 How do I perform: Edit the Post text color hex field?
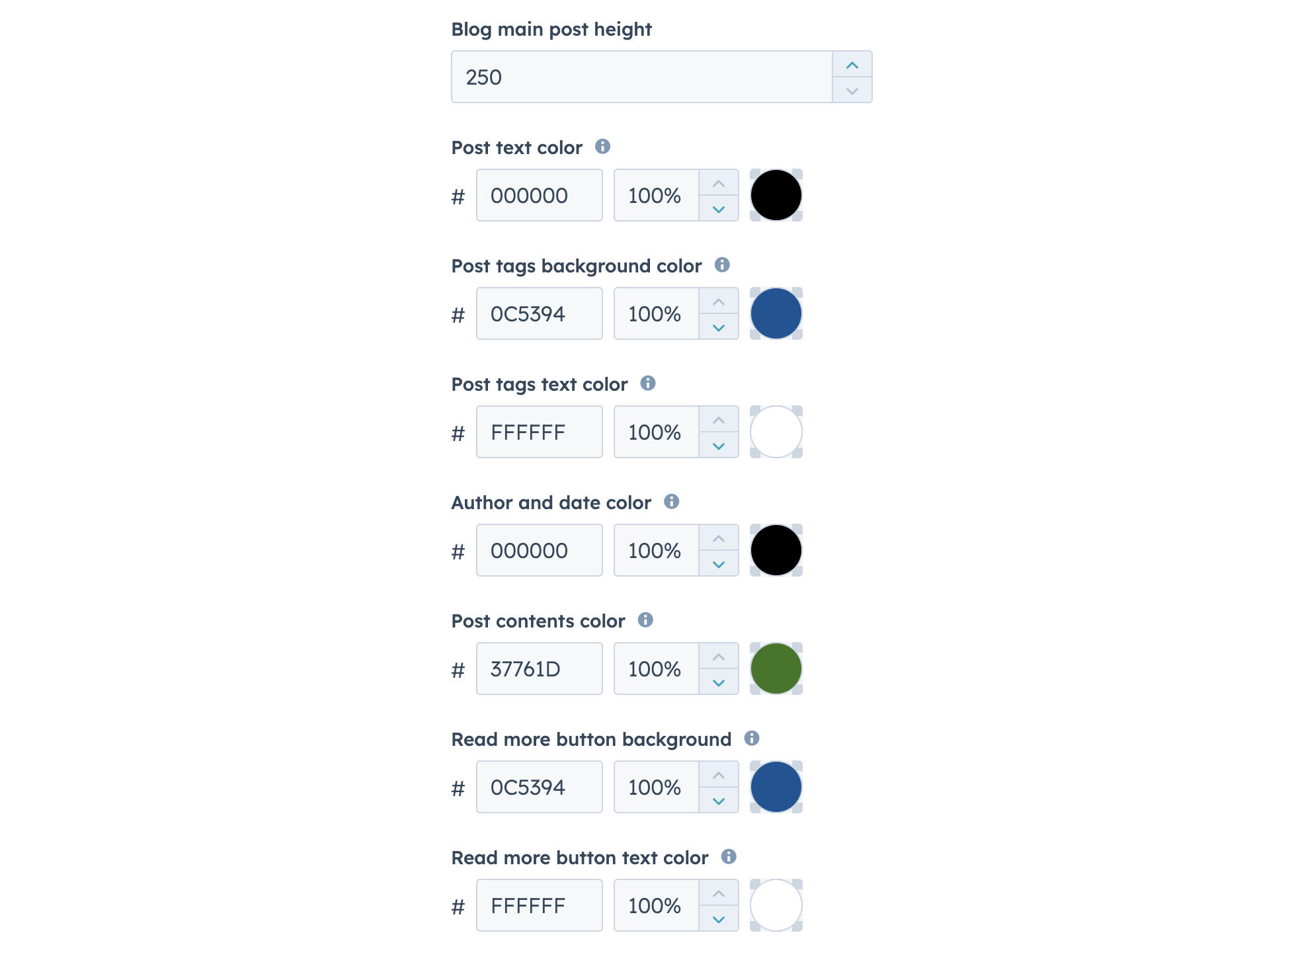pos(539,196)
